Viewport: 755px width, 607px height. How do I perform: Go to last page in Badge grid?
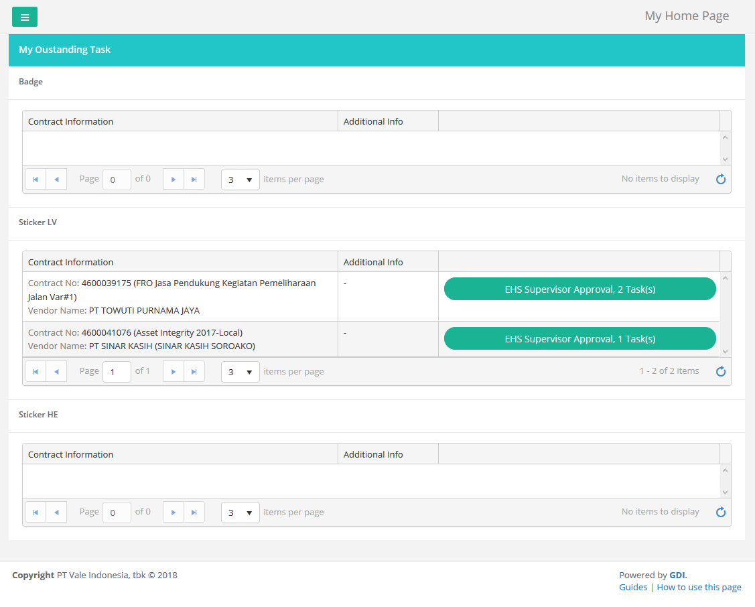194,180
